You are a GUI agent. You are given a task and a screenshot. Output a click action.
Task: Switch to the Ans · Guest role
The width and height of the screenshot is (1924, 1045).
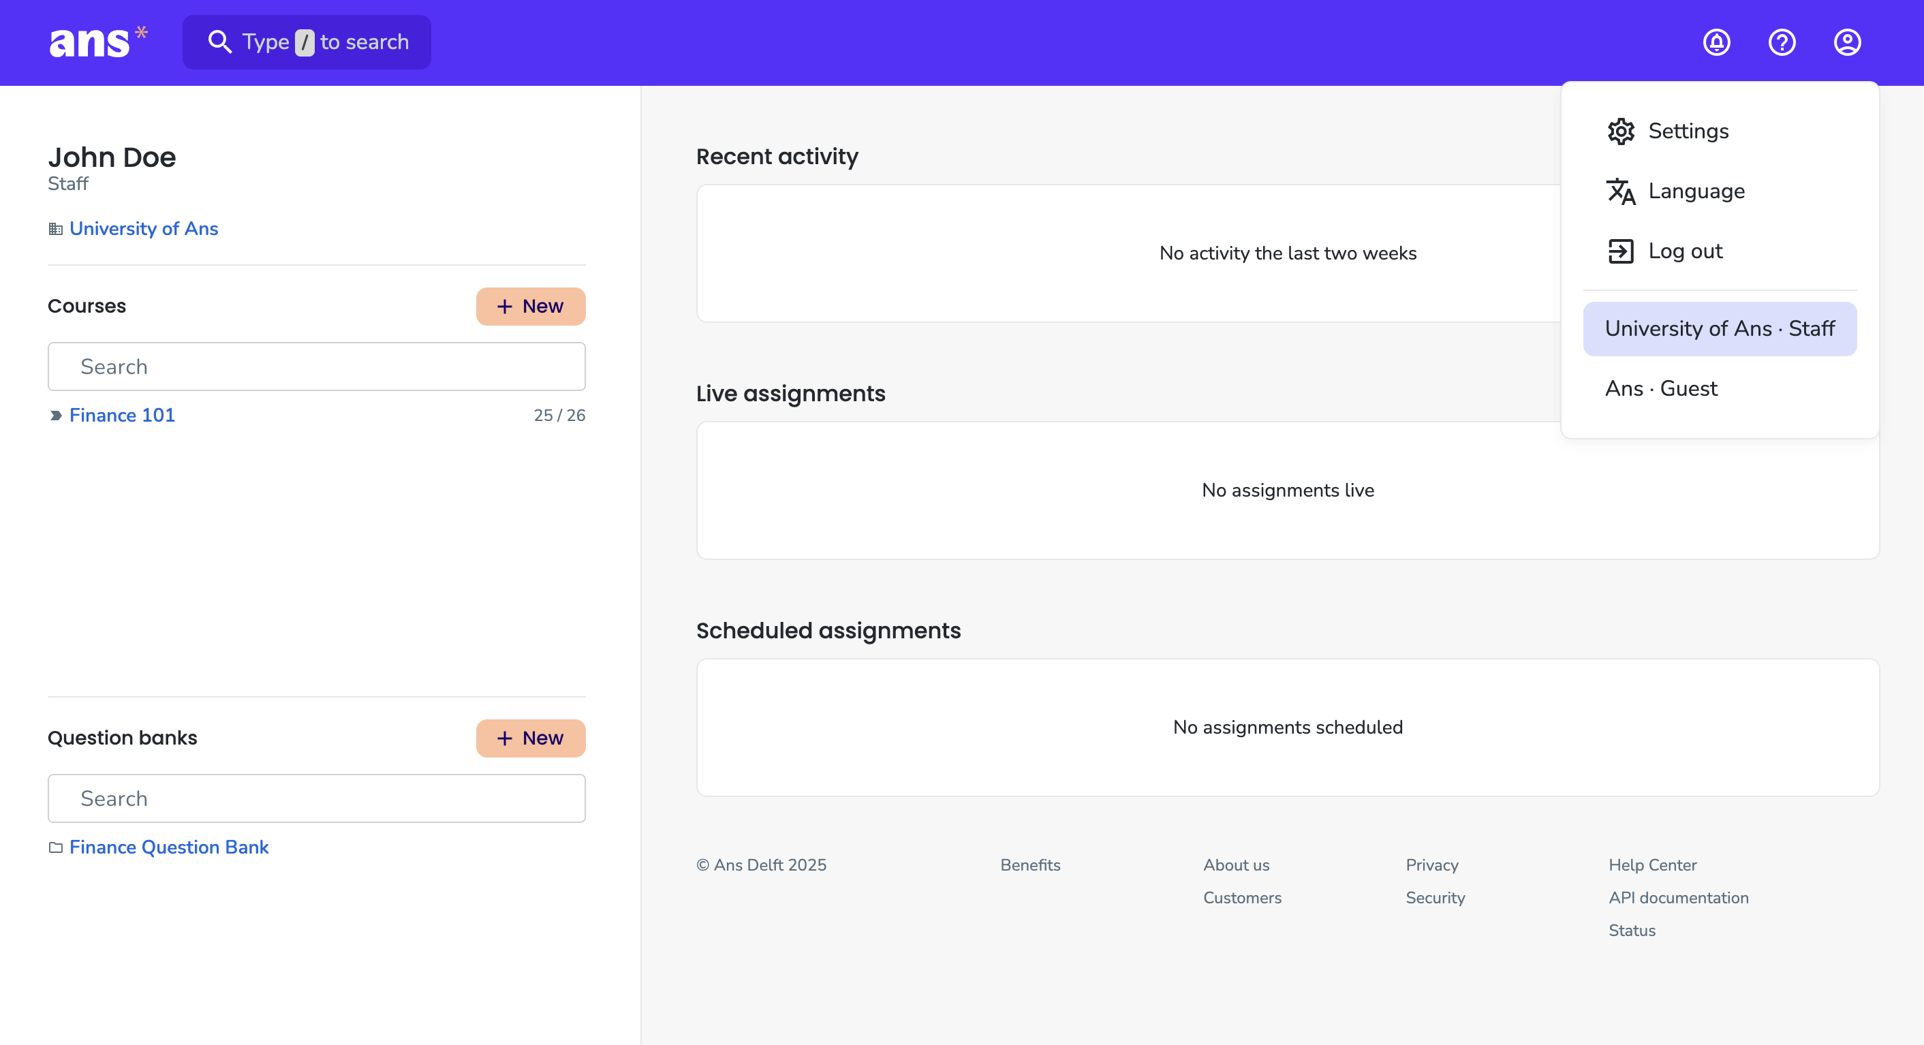pyautogui.click(x=1660, y=388)
